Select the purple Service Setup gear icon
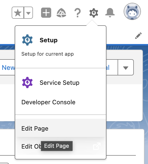This screenshot has width=148, height=164. point(27,83)
